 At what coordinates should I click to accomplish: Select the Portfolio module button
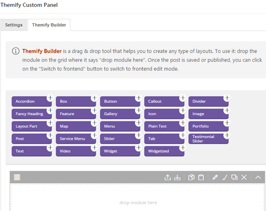tap(208, 126)
